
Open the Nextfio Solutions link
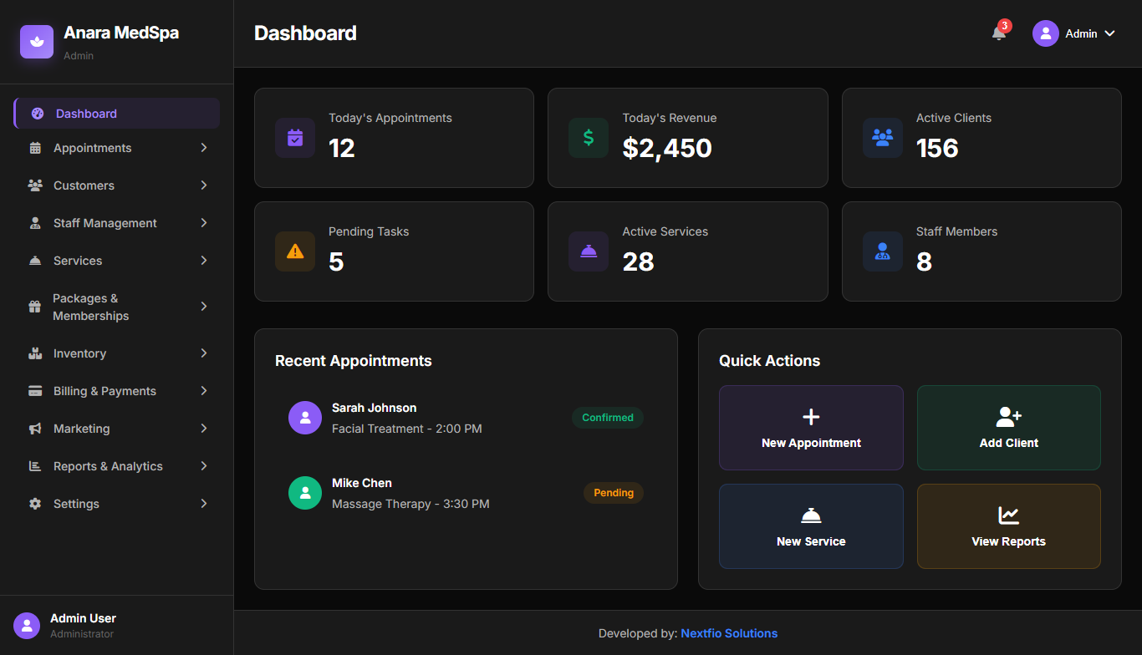729,633
